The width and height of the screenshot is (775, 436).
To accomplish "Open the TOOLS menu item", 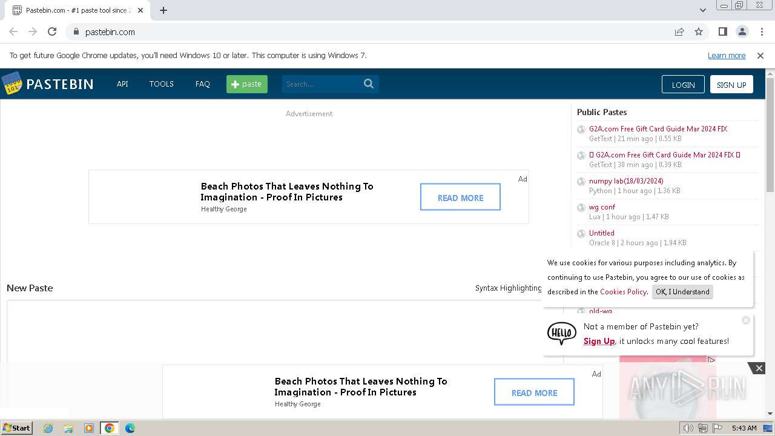I will pos(162,84).
